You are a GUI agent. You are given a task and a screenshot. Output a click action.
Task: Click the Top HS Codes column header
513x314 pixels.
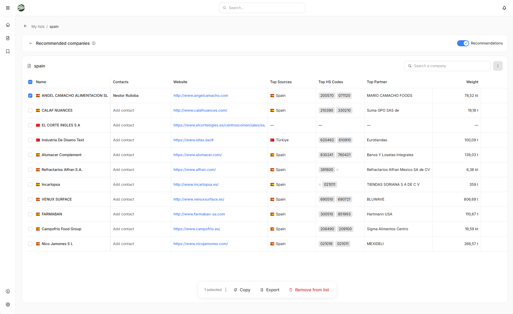tap(331, 82)
